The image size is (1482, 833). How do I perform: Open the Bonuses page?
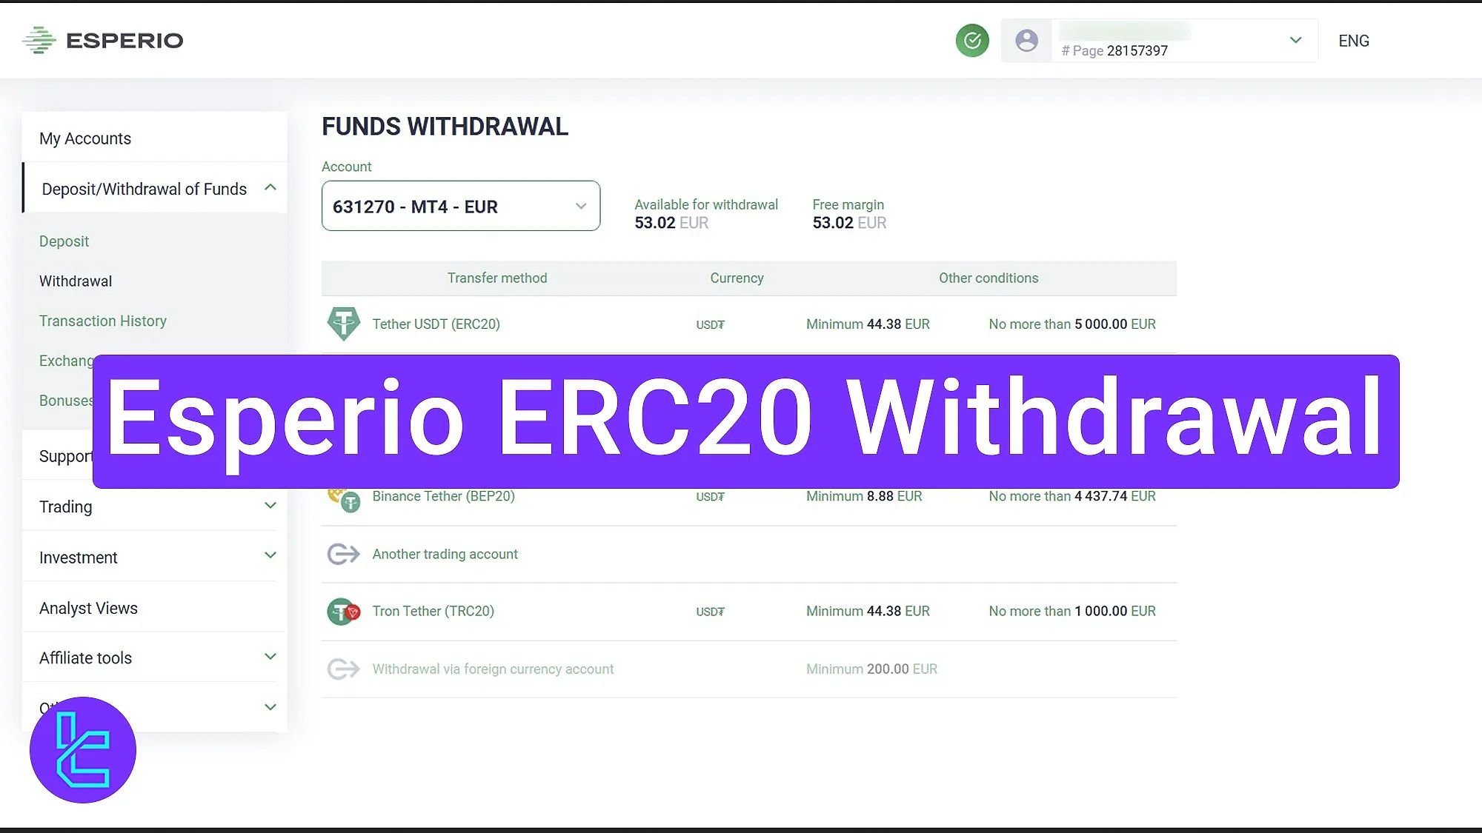[67, 401]
